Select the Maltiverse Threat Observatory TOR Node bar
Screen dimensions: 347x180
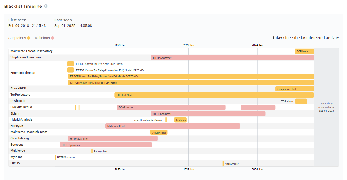(304, 51)
